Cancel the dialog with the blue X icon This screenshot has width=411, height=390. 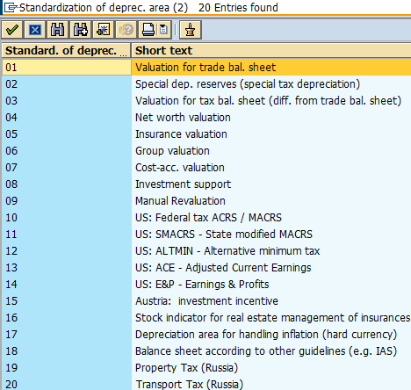click(x=35, y=30)
